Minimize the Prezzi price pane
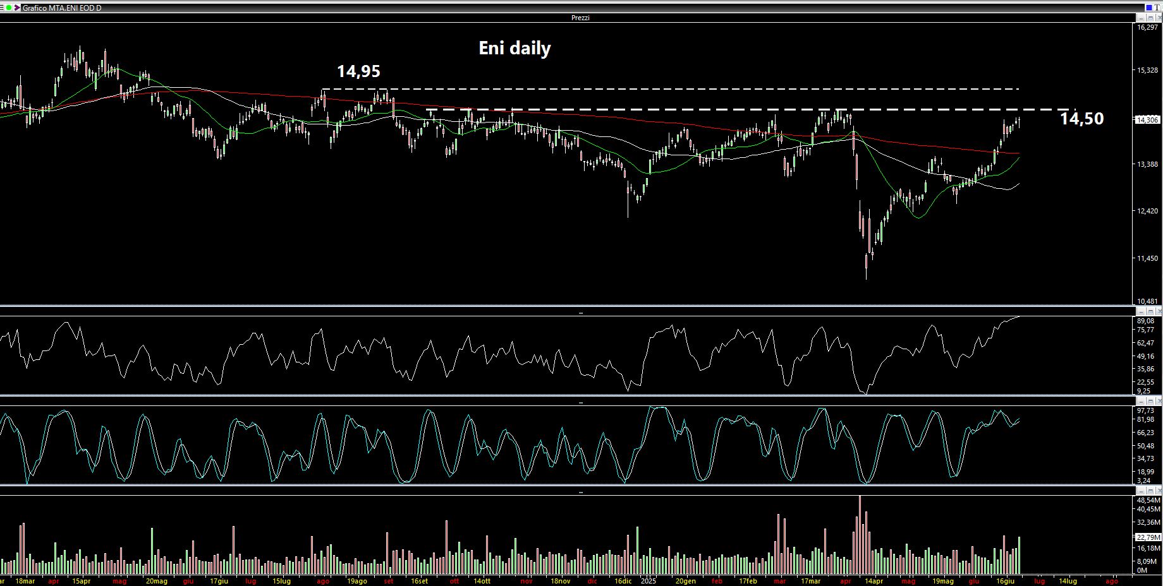The width and height of the screenshot is (1163, 586). click(x=1141, y=18)
